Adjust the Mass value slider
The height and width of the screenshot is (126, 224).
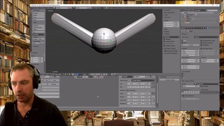[190, 51]
